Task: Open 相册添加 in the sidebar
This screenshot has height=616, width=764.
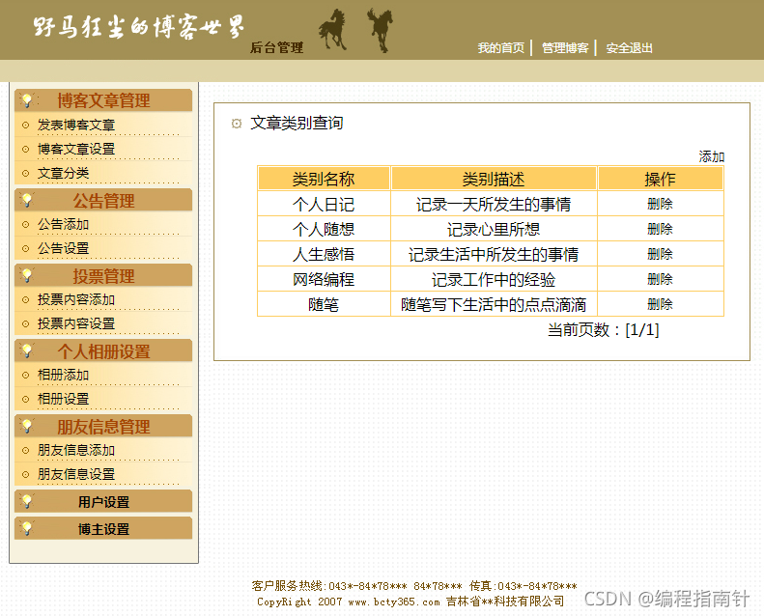Action: pos(64,375)
